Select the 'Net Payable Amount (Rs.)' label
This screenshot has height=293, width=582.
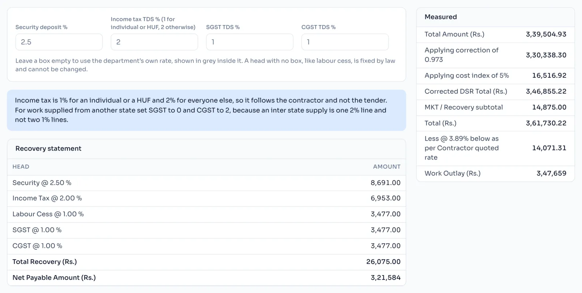[54, 278]
